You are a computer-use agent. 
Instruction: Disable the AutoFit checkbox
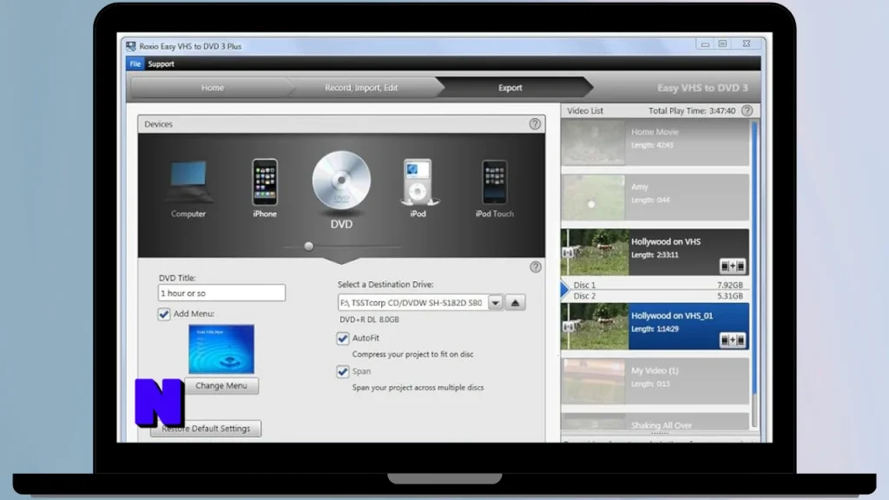pyautogui.click(x=342, y=339)
